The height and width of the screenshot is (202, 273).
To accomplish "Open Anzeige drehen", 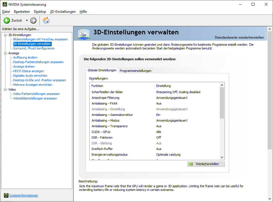I will coord(24,66).
